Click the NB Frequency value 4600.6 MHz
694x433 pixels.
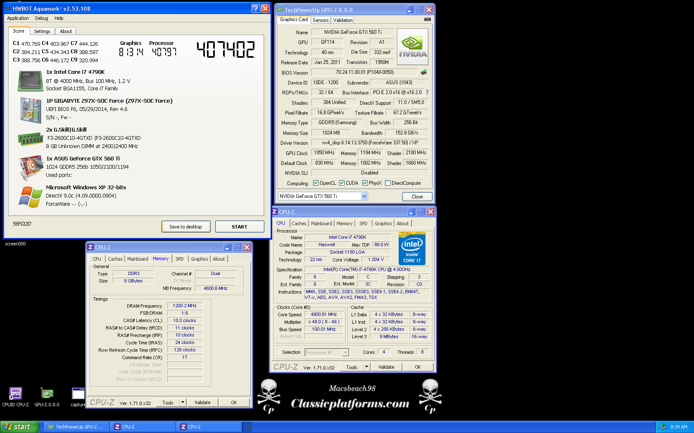216,288
